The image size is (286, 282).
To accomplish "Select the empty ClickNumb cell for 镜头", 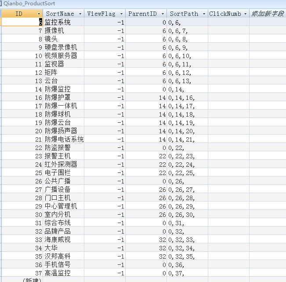I will tap(229, 39).
